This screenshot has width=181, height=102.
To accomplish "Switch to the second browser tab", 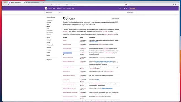I will pyautogui.click(x=34, y=2).
